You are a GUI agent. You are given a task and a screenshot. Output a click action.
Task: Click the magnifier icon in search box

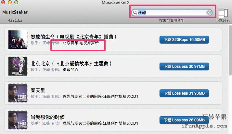(x=135, y=13)
